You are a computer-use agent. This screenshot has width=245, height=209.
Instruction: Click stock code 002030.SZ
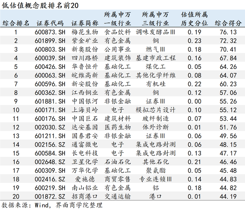tap(50, 127)
